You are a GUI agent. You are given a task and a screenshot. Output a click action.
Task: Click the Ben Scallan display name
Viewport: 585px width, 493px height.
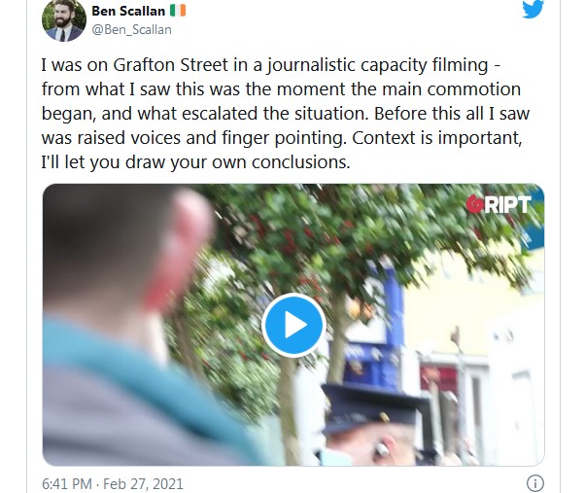128,11
